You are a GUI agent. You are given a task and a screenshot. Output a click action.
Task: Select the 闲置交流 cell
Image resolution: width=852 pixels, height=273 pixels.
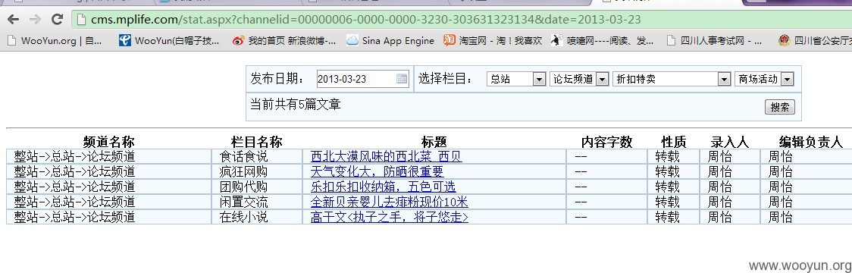pos(257,202)
